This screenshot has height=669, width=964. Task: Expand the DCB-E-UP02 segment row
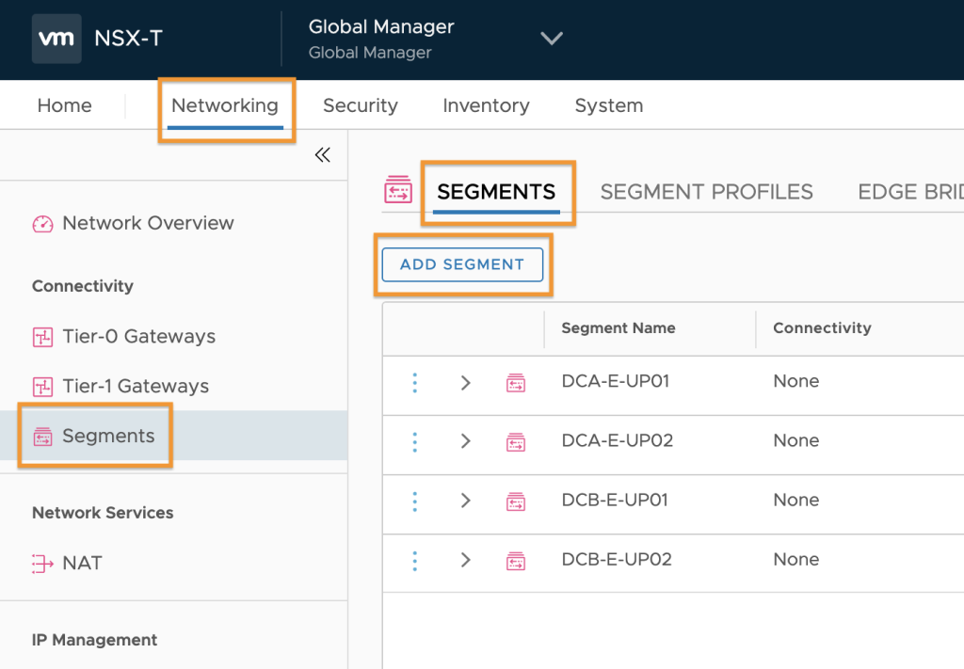(465, 560)
